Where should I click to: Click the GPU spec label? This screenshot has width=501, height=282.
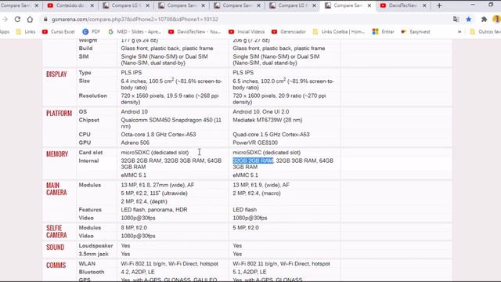(x=85, y=143)
